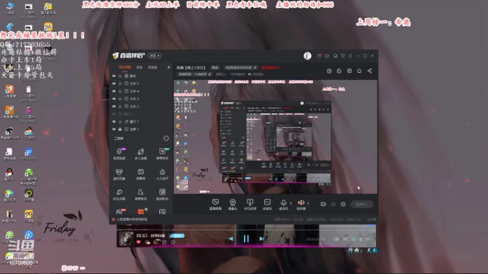Viewport: 488px width, 274px height.
Task: Add 手机投屏 phone casting source
Action: [250, 205]
